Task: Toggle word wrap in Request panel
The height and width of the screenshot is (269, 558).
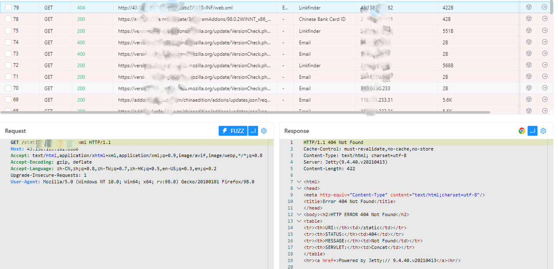Action: click(x=253, y=131)
